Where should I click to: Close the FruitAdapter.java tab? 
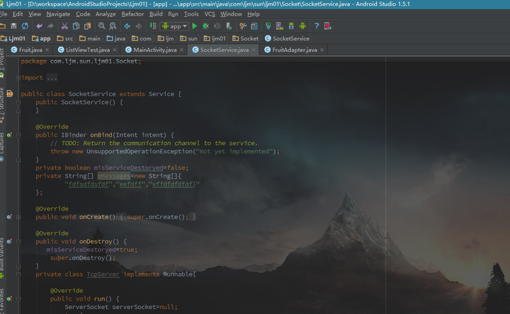(324, 50)
